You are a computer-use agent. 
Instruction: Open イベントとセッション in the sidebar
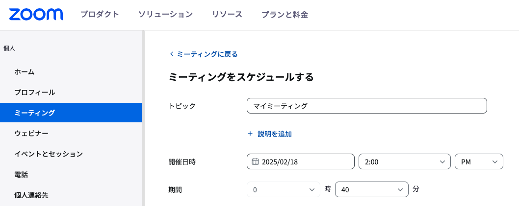49,154
